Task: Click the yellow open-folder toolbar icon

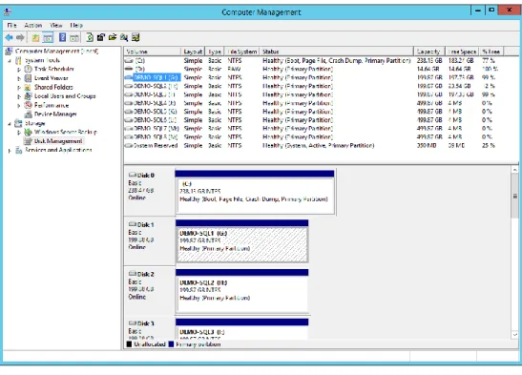Action: [113, 37]
